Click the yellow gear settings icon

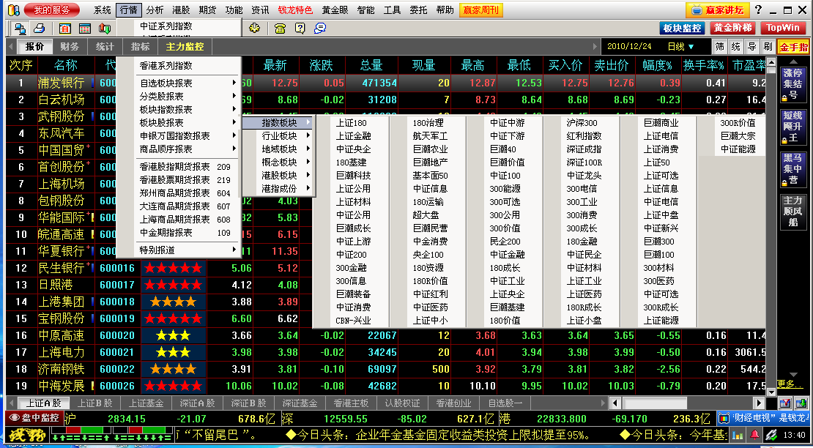[x=255, y=28]
